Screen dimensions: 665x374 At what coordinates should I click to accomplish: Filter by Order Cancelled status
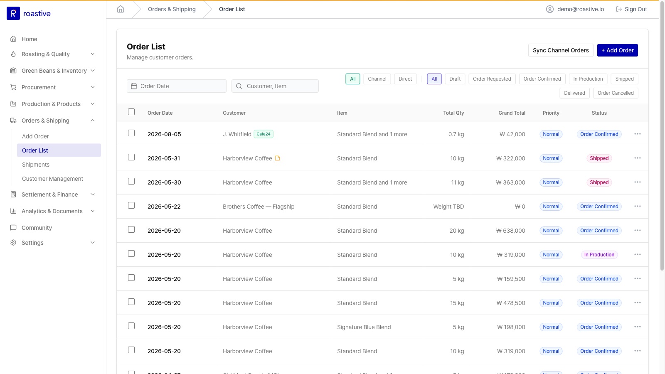point(616,93)
